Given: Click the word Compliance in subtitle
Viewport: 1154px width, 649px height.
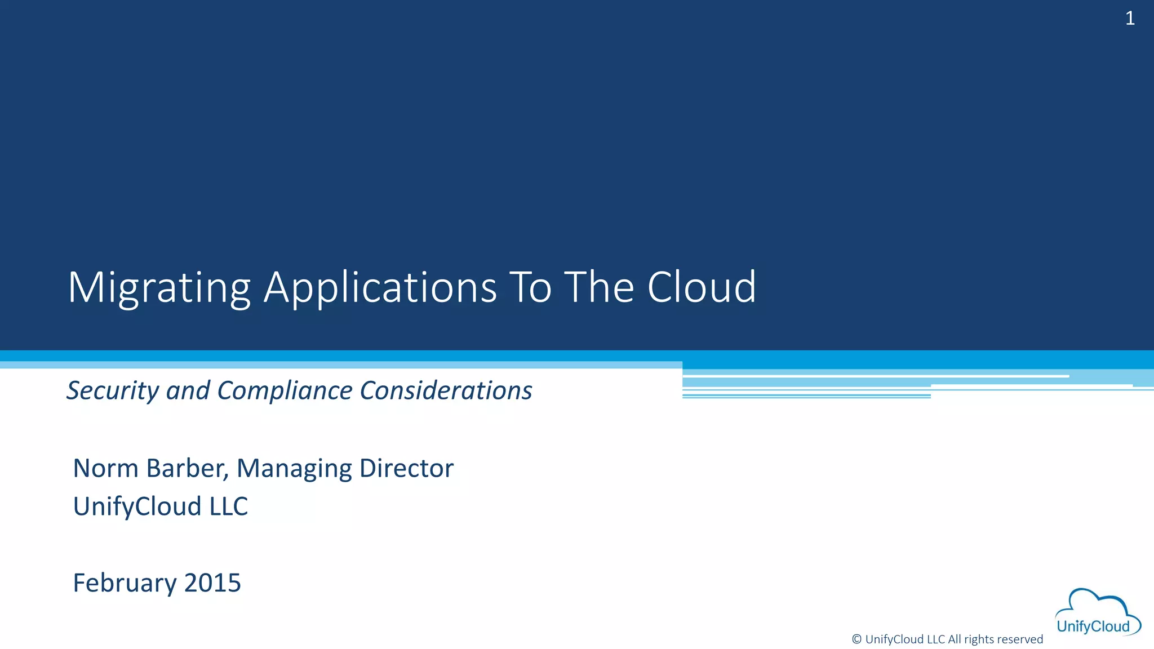Looking at the screenshot, I should (x=285, y=390).
